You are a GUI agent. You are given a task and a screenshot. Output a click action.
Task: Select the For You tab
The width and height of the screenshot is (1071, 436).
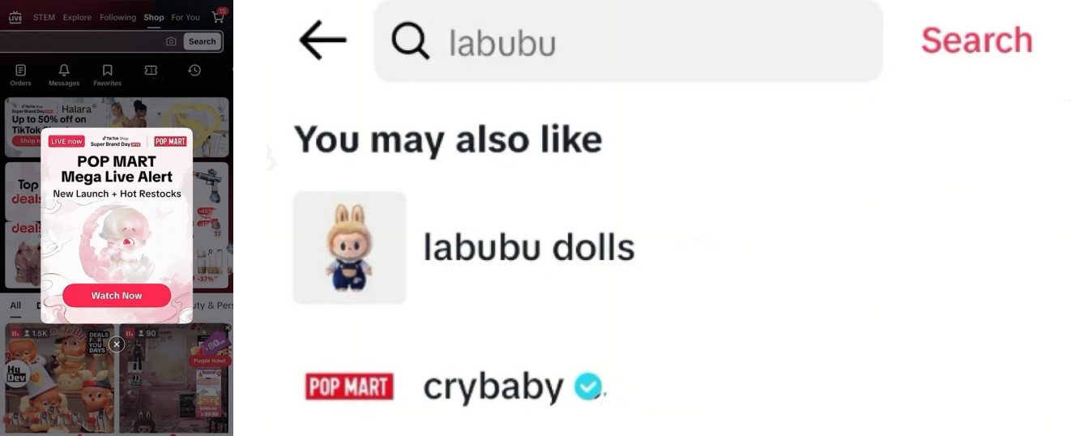(x=186, y=17)
